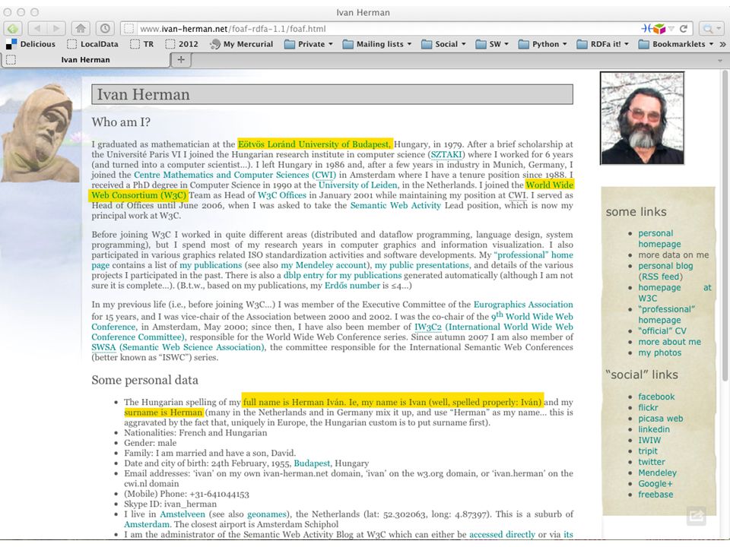Screen dimensions: 730x547
Task: Expand the Private bookmarks folder
Action: pos(309,44)
